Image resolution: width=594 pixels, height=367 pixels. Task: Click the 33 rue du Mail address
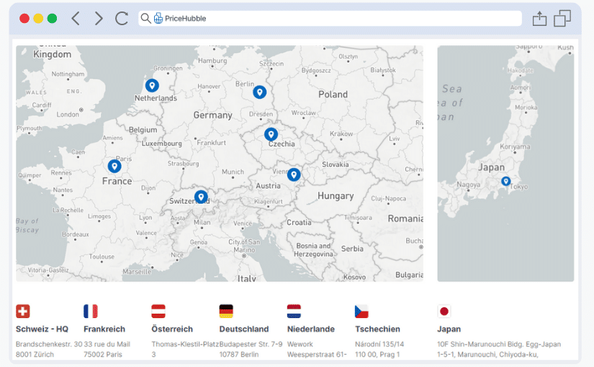coord(107,344)
